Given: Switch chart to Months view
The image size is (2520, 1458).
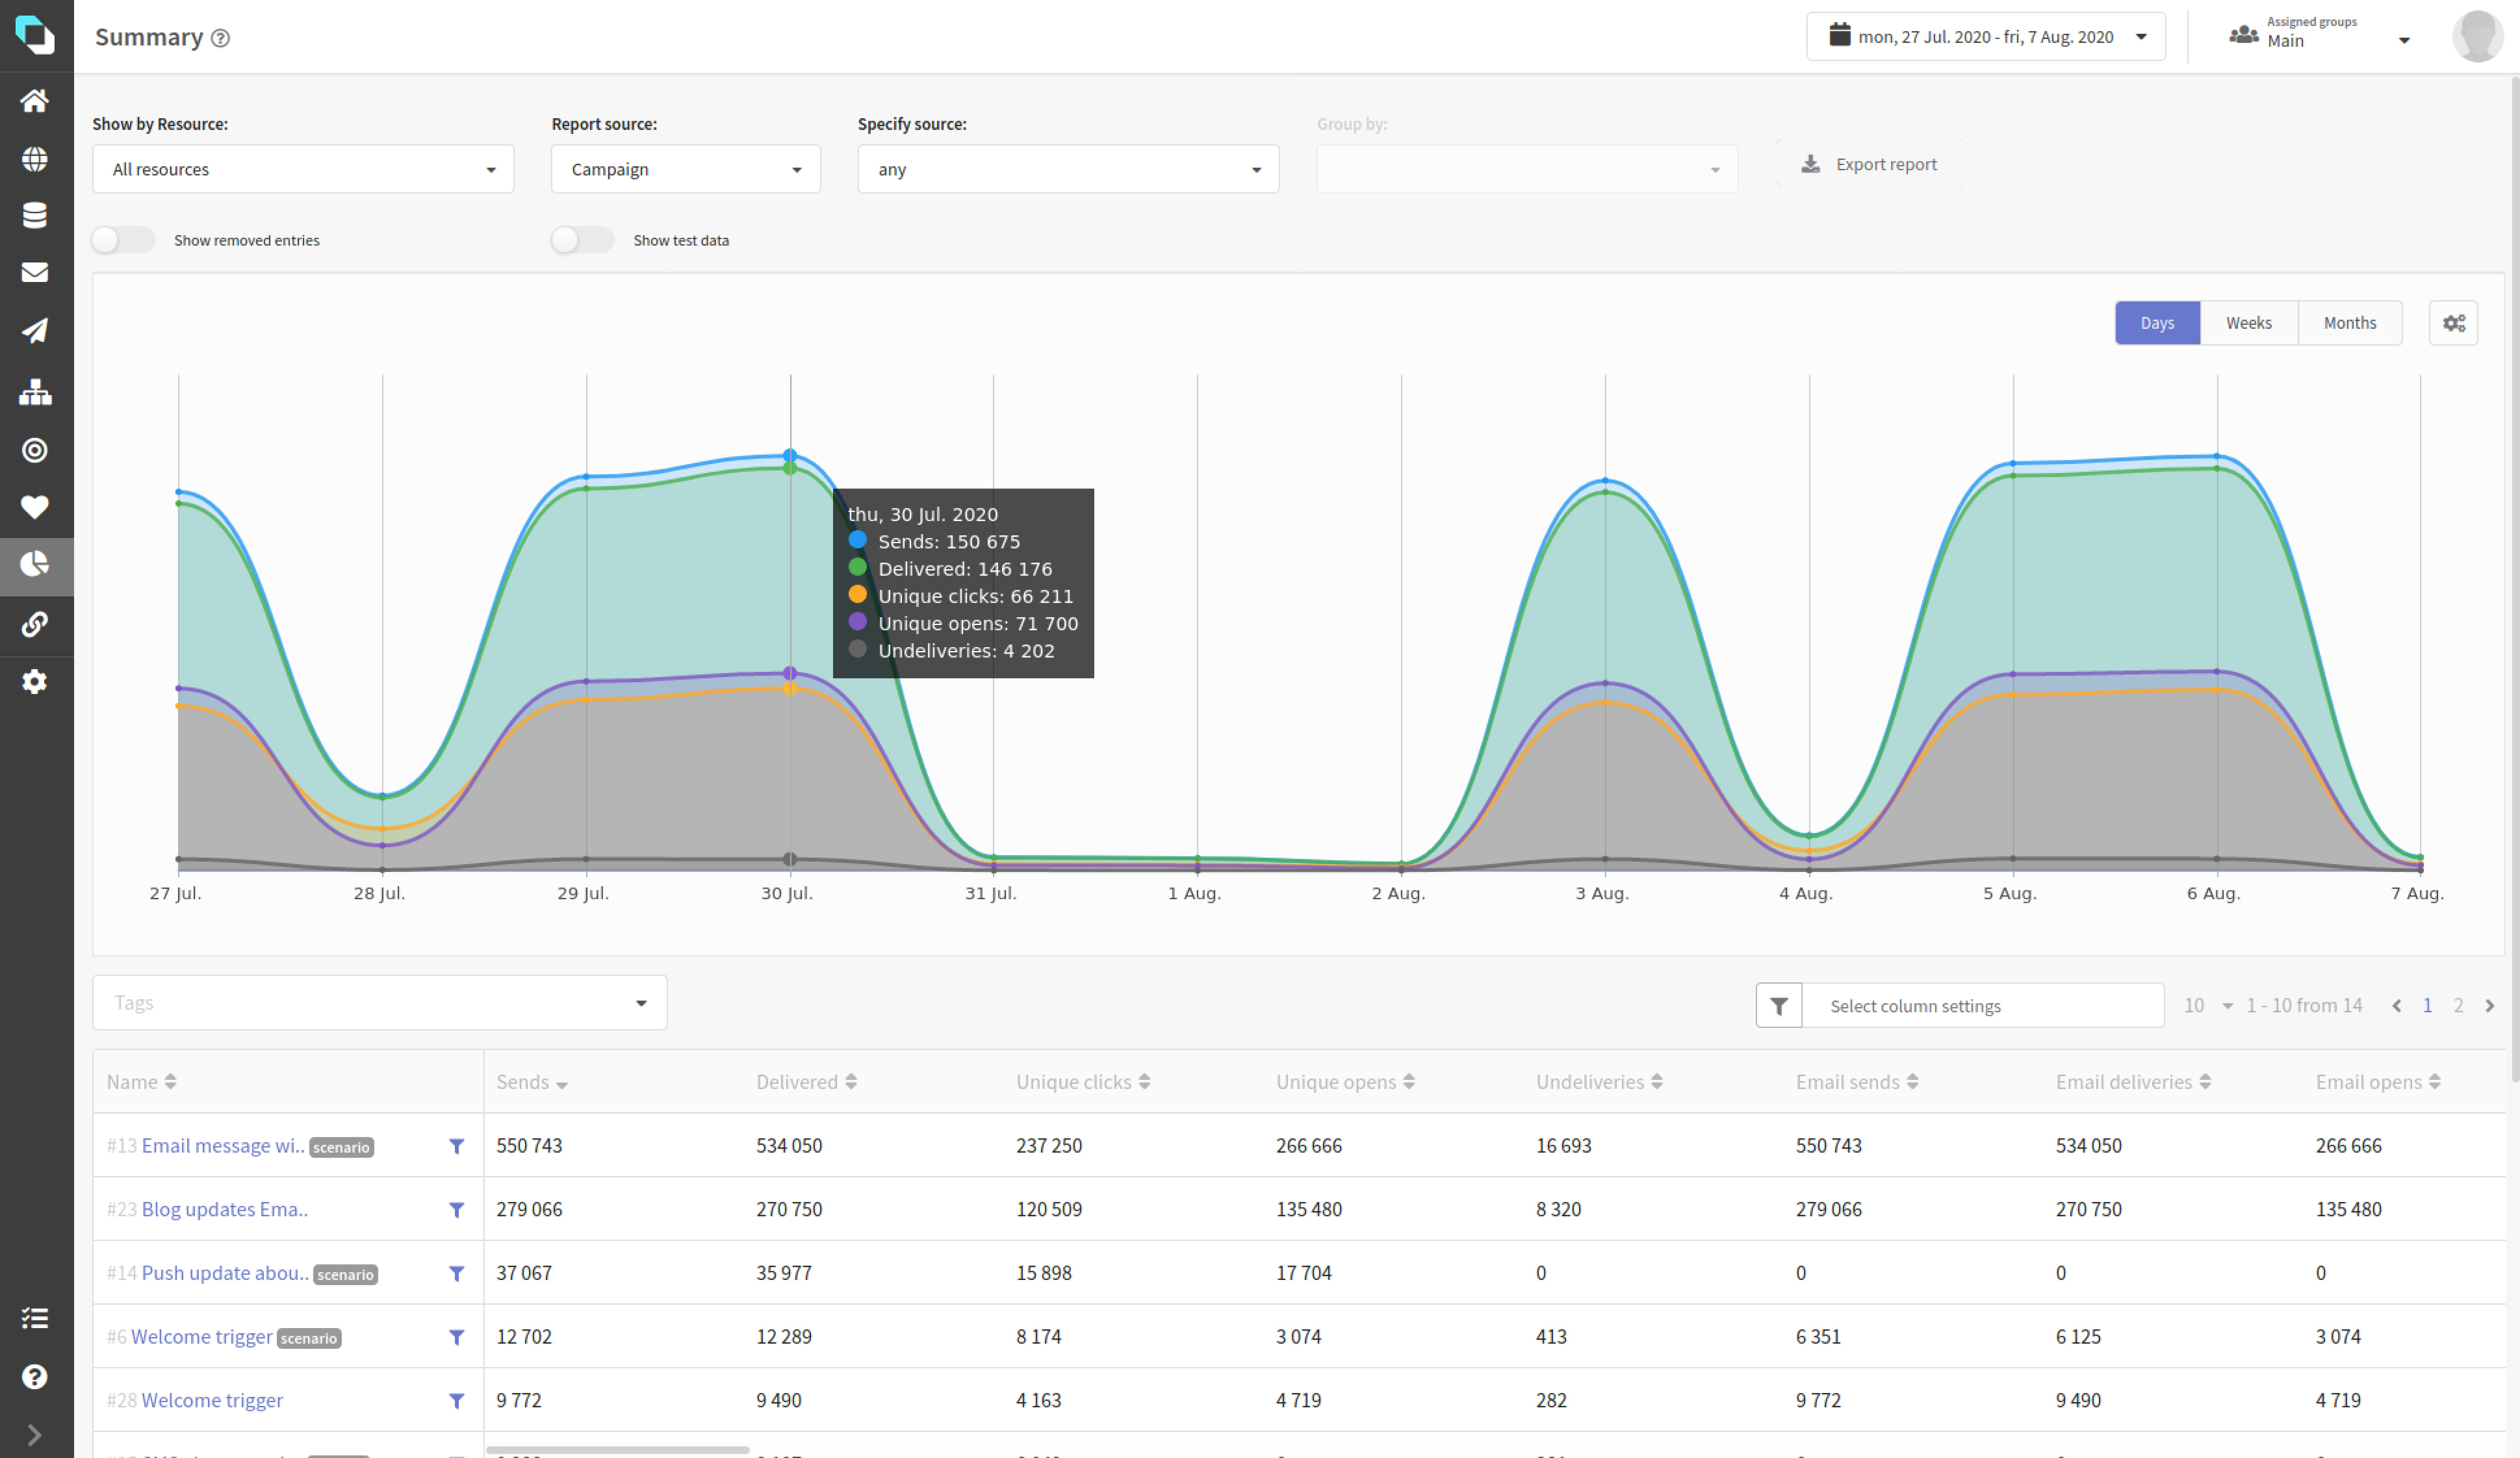Looking at the screenshot, I should click(x=2350, y=323).
